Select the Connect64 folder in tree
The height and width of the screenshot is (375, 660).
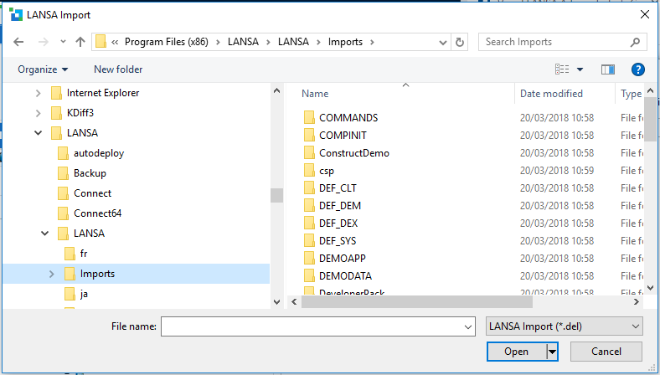pos(97,213)
